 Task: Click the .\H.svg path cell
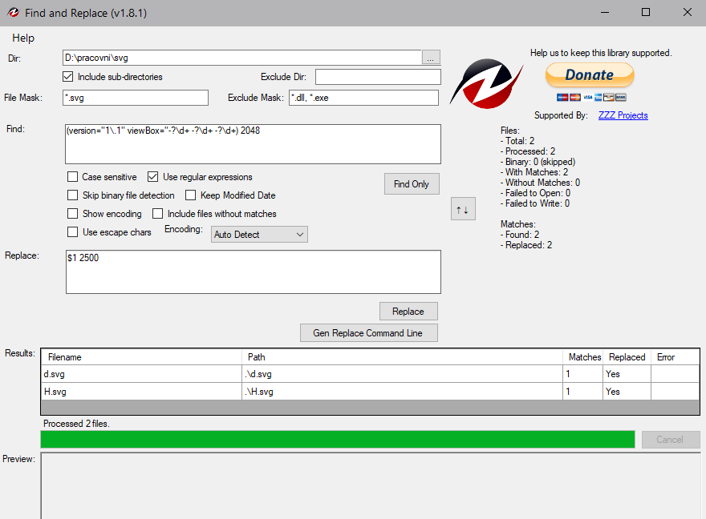(402, 392)
